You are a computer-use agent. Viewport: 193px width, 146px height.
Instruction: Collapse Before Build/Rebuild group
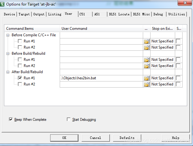8,54
